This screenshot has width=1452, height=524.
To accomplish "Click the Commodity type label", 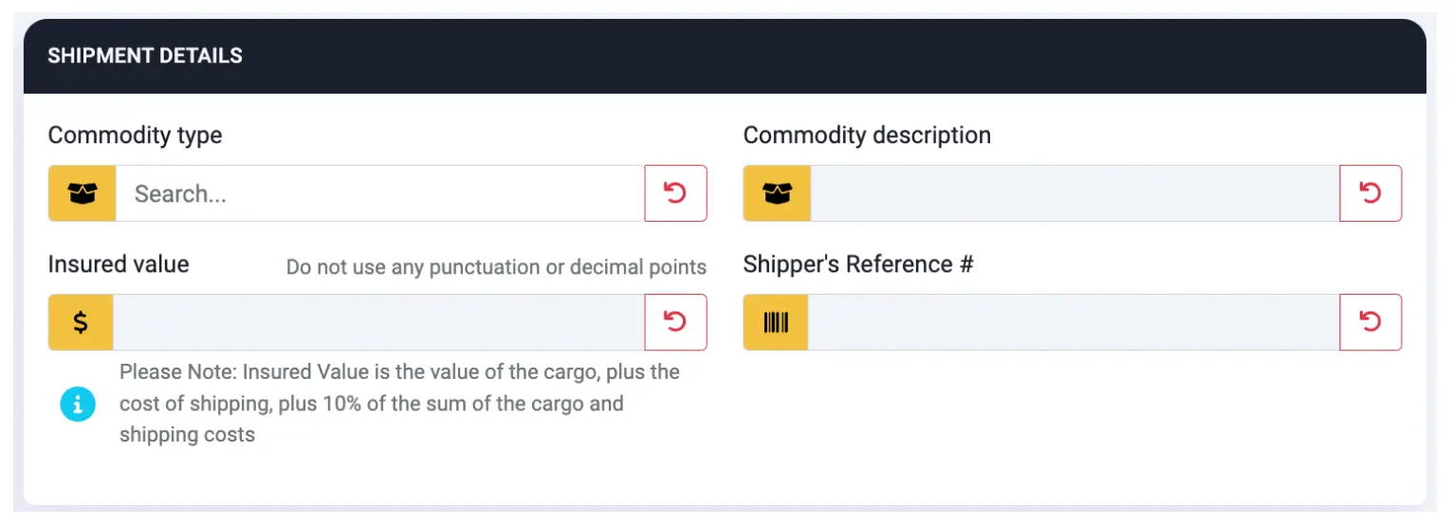I will [x=135, y=136].
